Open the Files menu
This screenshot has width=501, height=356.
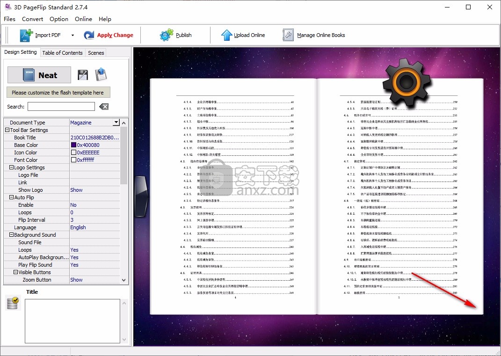click(x=9, y=19)
